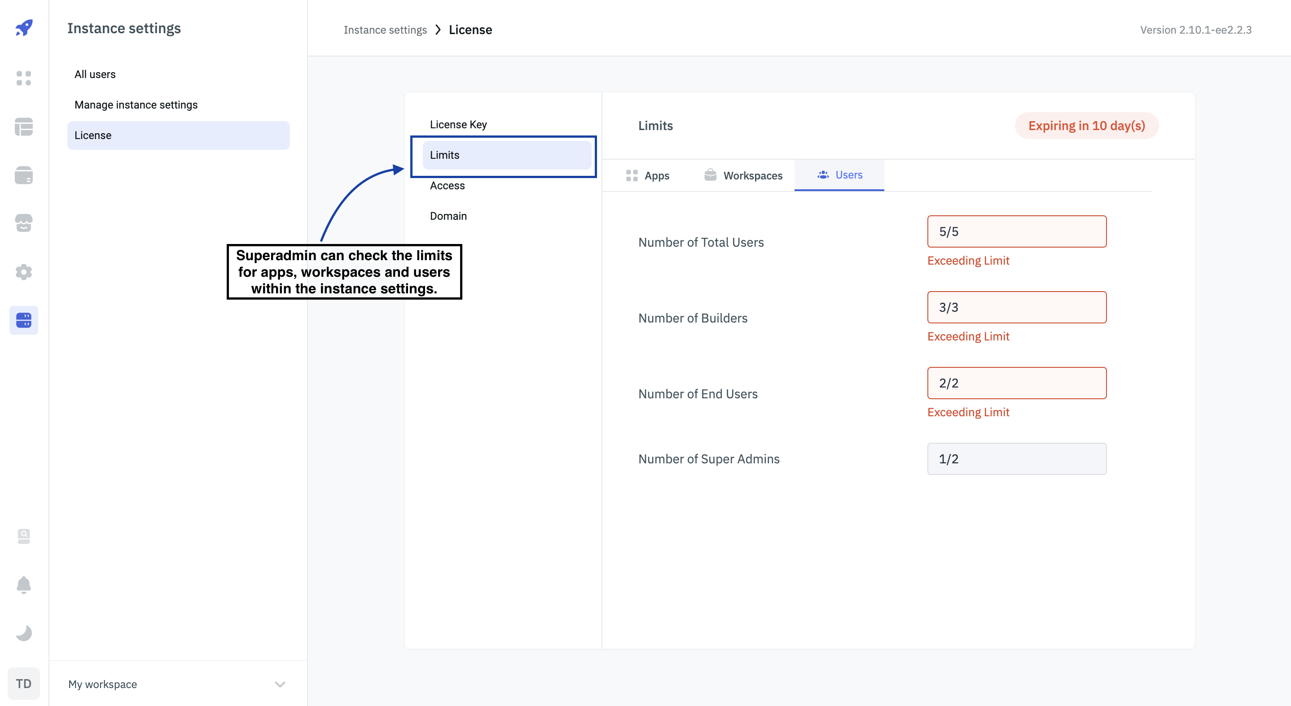Click the TD profile avatar
This screenshot has height=706, width=1291.
click(x=23, y=684)
